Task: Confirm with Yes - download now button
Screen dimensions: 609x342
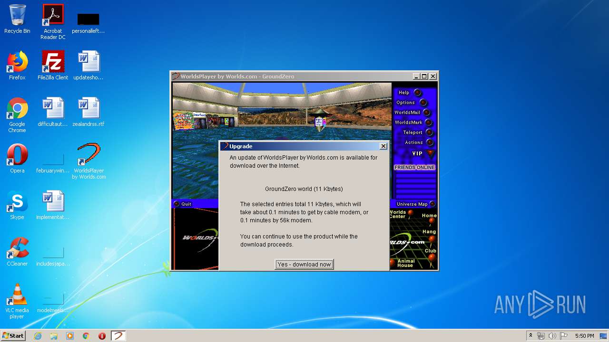Action: (304, 265)
